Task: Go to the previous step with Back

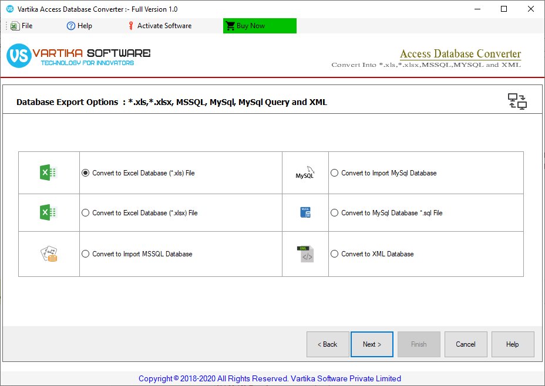Action: click(x=328, y=344)
